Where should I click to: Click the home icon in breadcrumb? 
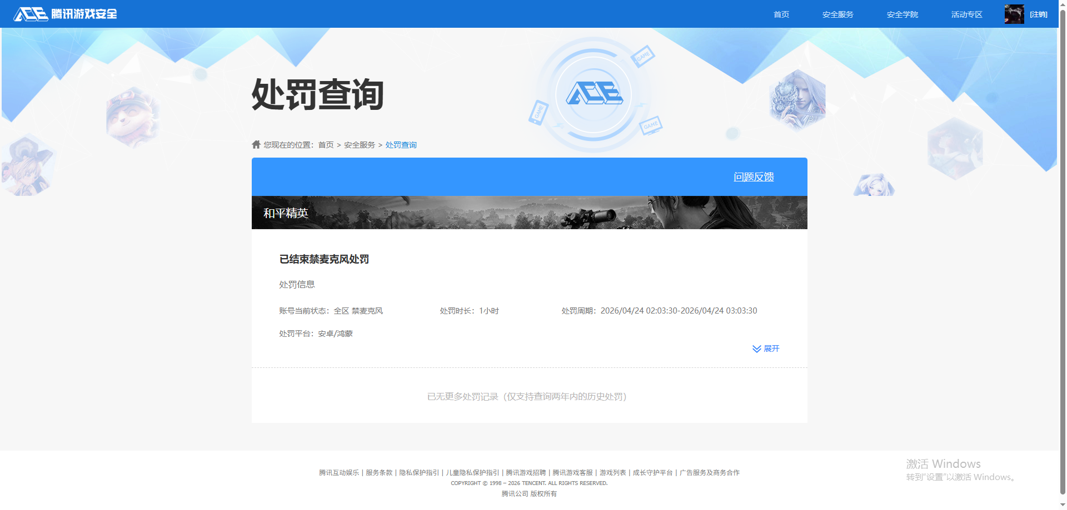click(x=256, y=144)
